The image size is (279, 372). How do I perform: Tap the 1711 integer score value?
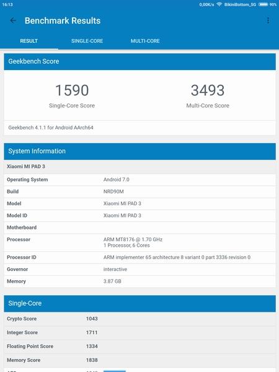tap(92, 332)
